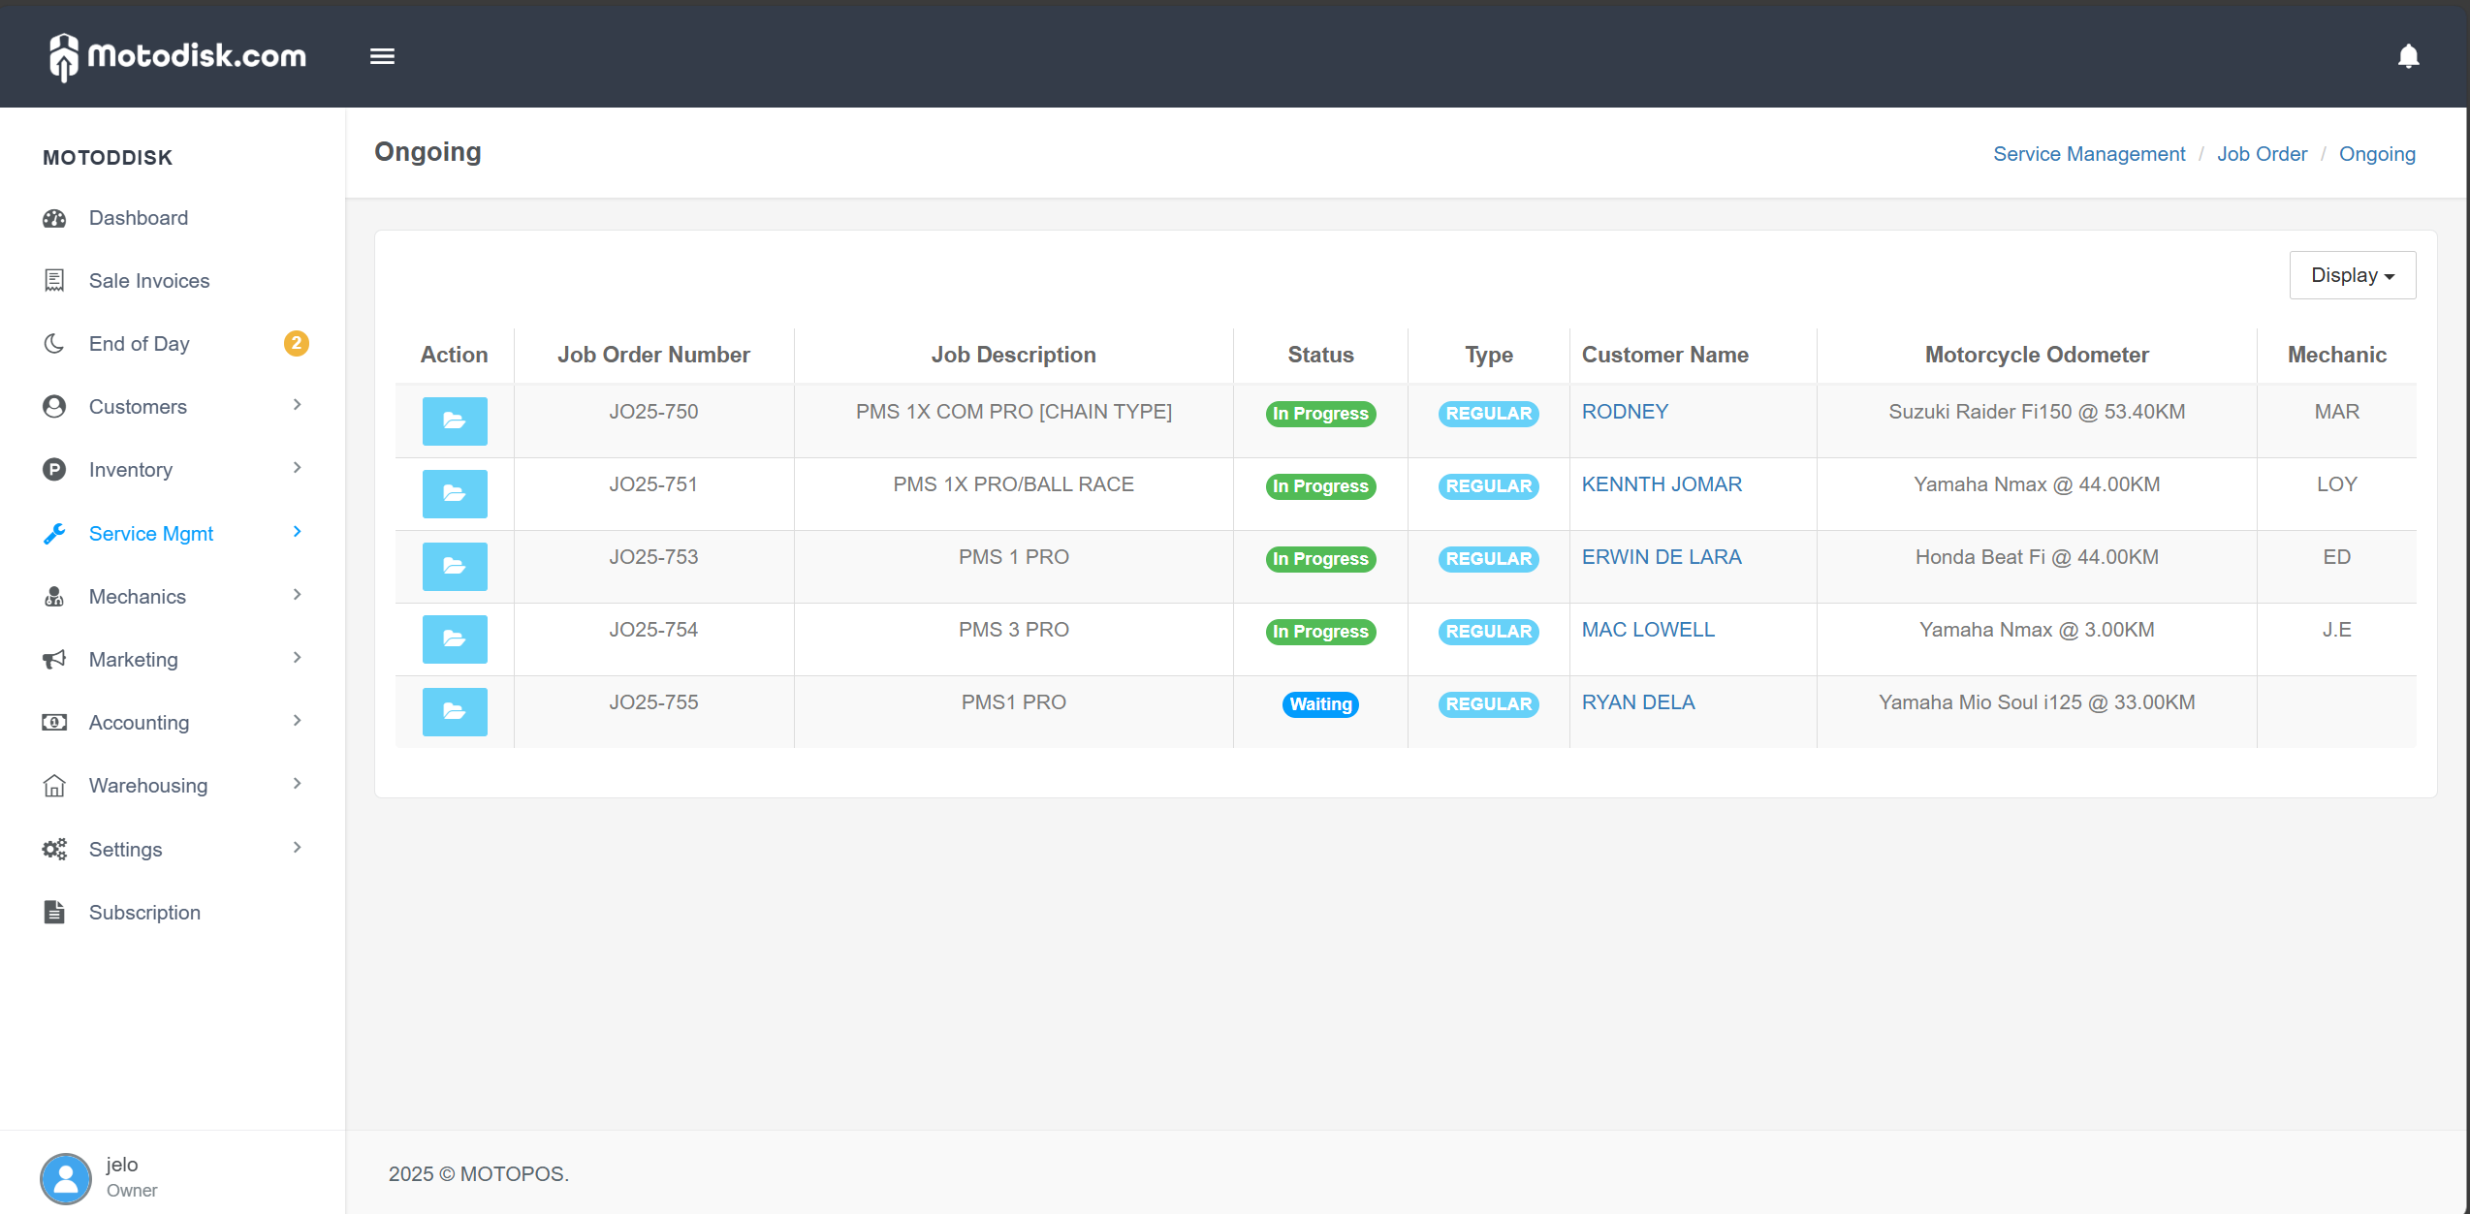
Task: Open folder action for JO25-751
Action: pos(455,493)
